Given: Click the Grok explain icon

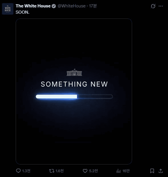Looking at the screenshot, I should pos(153,6).
